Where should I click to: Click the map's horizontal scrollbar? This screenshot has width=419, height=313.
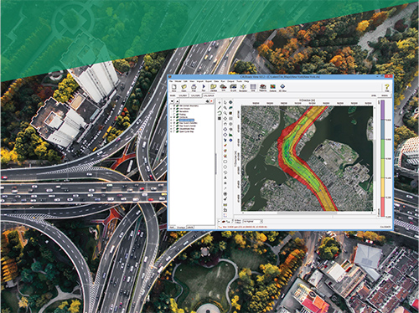pos(308,213)
